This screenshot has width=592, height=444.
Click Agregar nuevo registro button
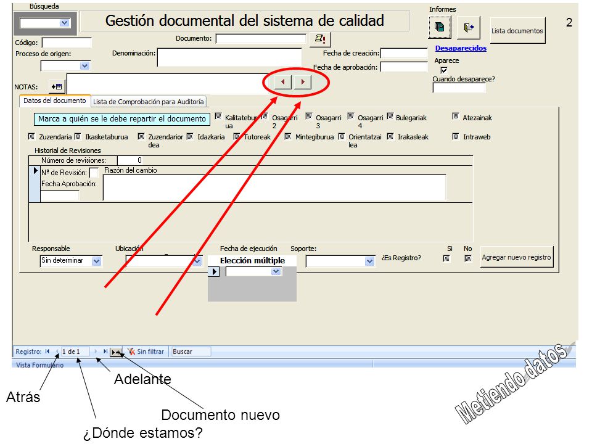(516, 257)
